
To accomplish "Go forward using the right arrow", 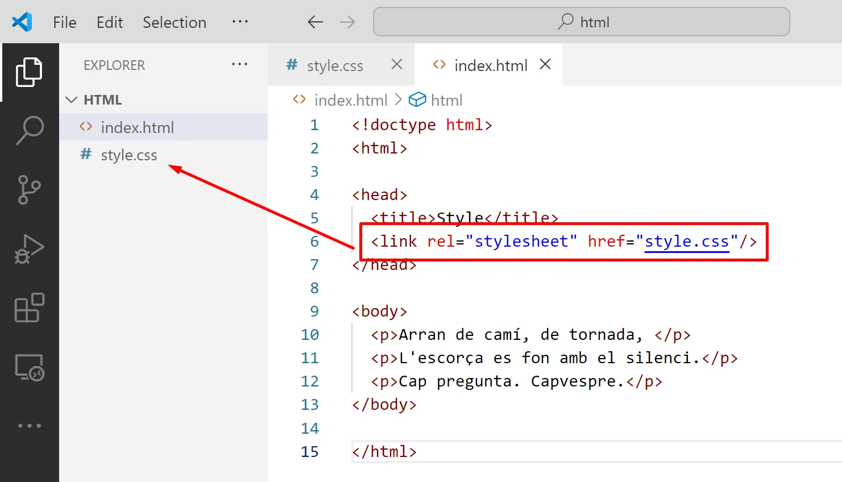I will tap(347, 22).
